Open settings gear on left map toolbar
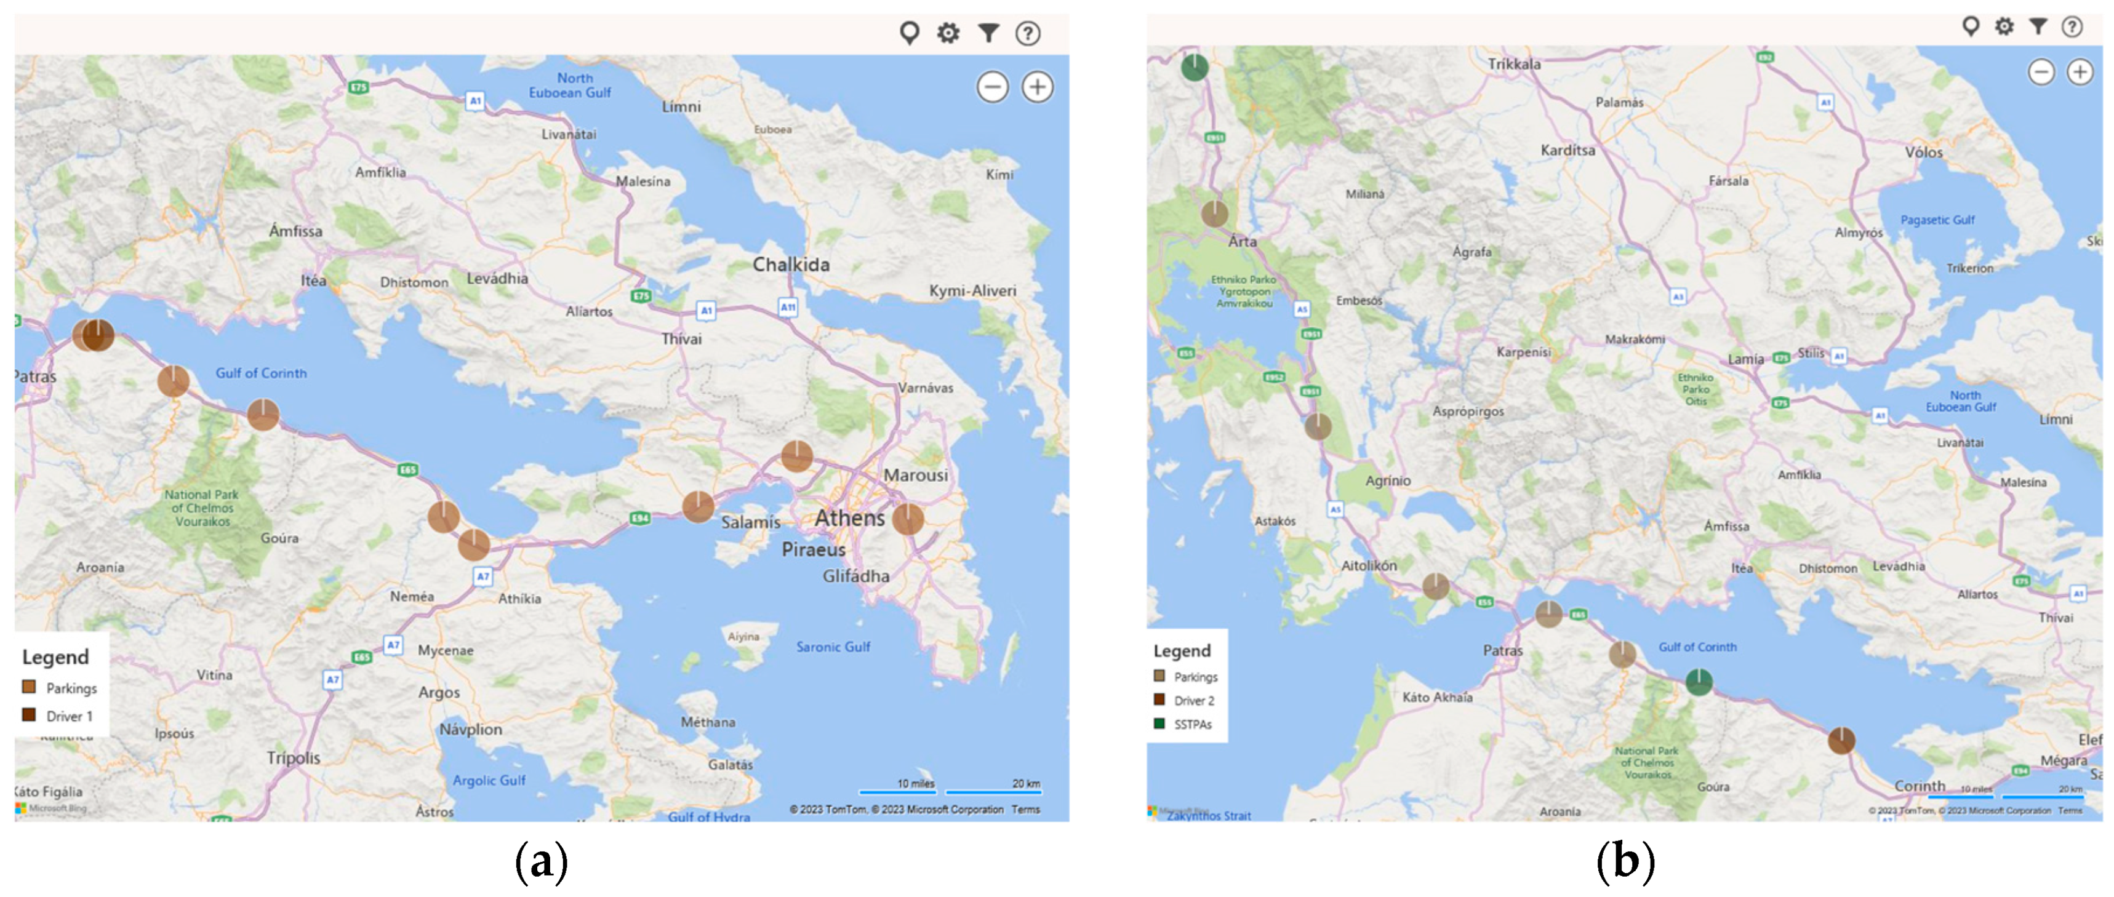2114x897 pixels. tap(948, 33)
